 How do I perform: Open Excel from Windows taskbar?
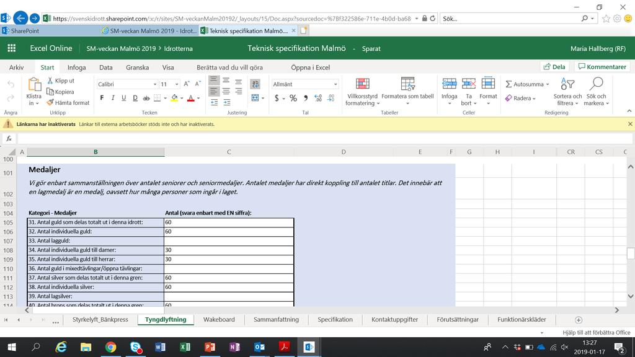(185, 347)
